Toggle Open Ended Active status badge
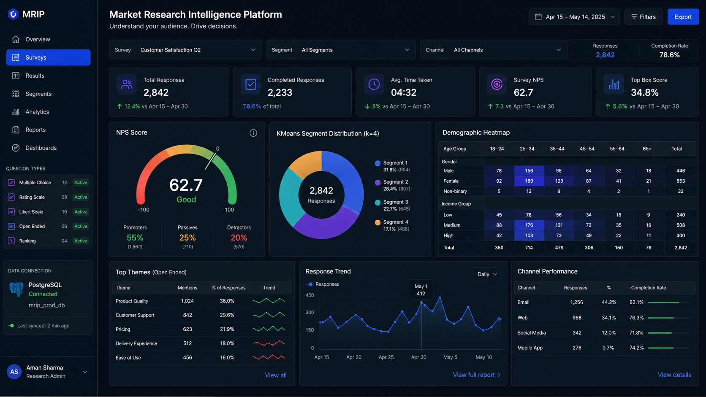The image size is (706, 397). [x=81, y=227]
